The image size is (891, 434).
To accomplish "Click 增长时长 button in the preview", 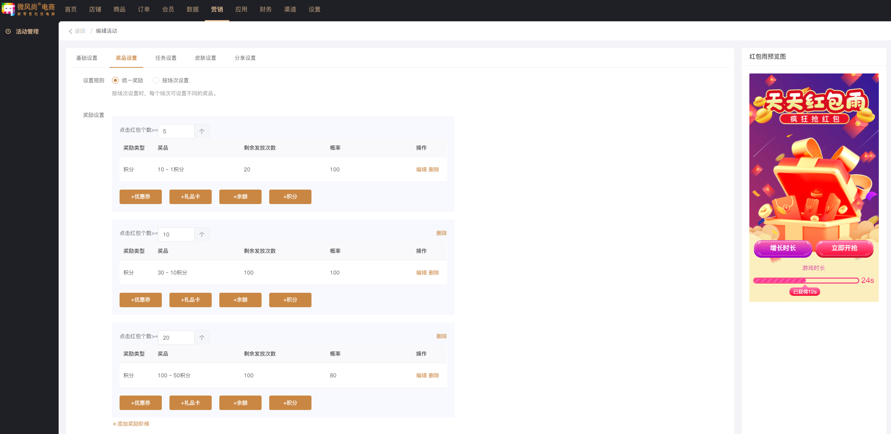I will tap(782, 248).
